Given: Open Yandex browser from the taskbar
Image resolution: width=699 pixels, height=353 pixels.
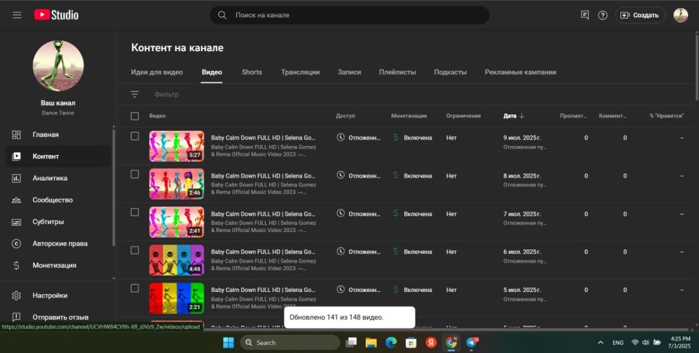Looking at the screenshot, I should coord(431,343).
